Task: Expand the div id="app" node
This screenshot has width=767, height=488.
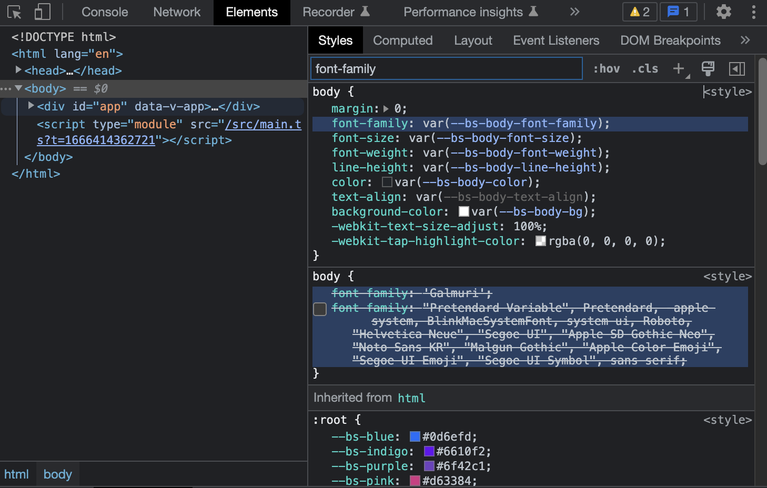Action: coord(32,106)
